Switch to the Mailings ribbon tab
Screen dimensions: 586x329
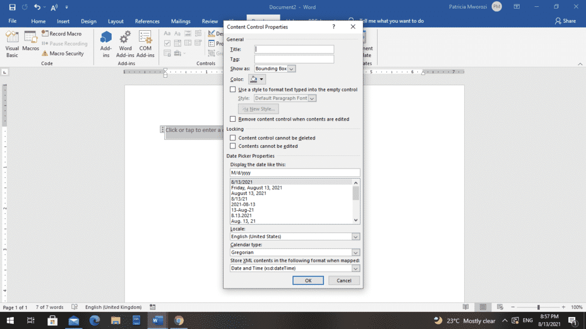pyautogui.click(x=181, y=21)
